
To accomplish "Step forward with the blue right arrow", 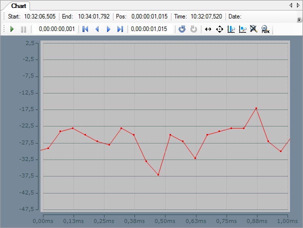I will (x=108, y=29).
